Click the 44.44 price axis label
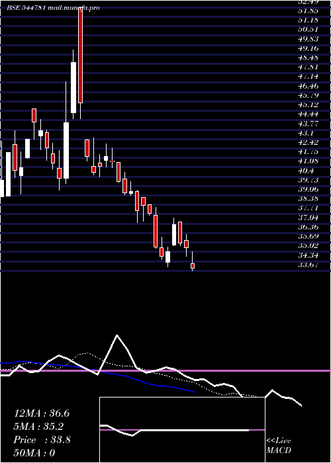The width and height of the screenshot is (331, 463). [308, 114]
